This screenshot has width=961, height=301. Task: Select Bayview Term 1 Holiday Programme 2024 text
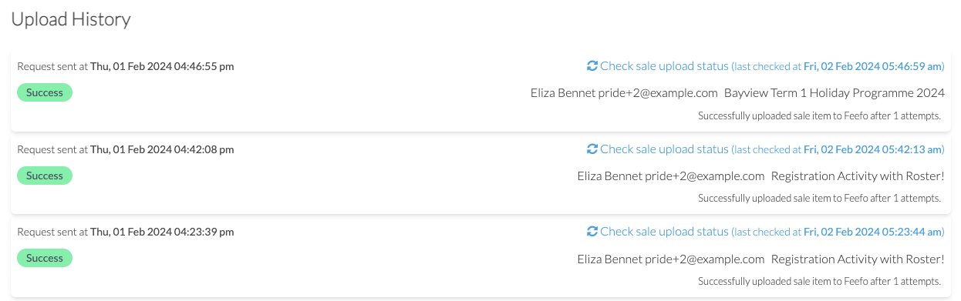pos(835,93)
